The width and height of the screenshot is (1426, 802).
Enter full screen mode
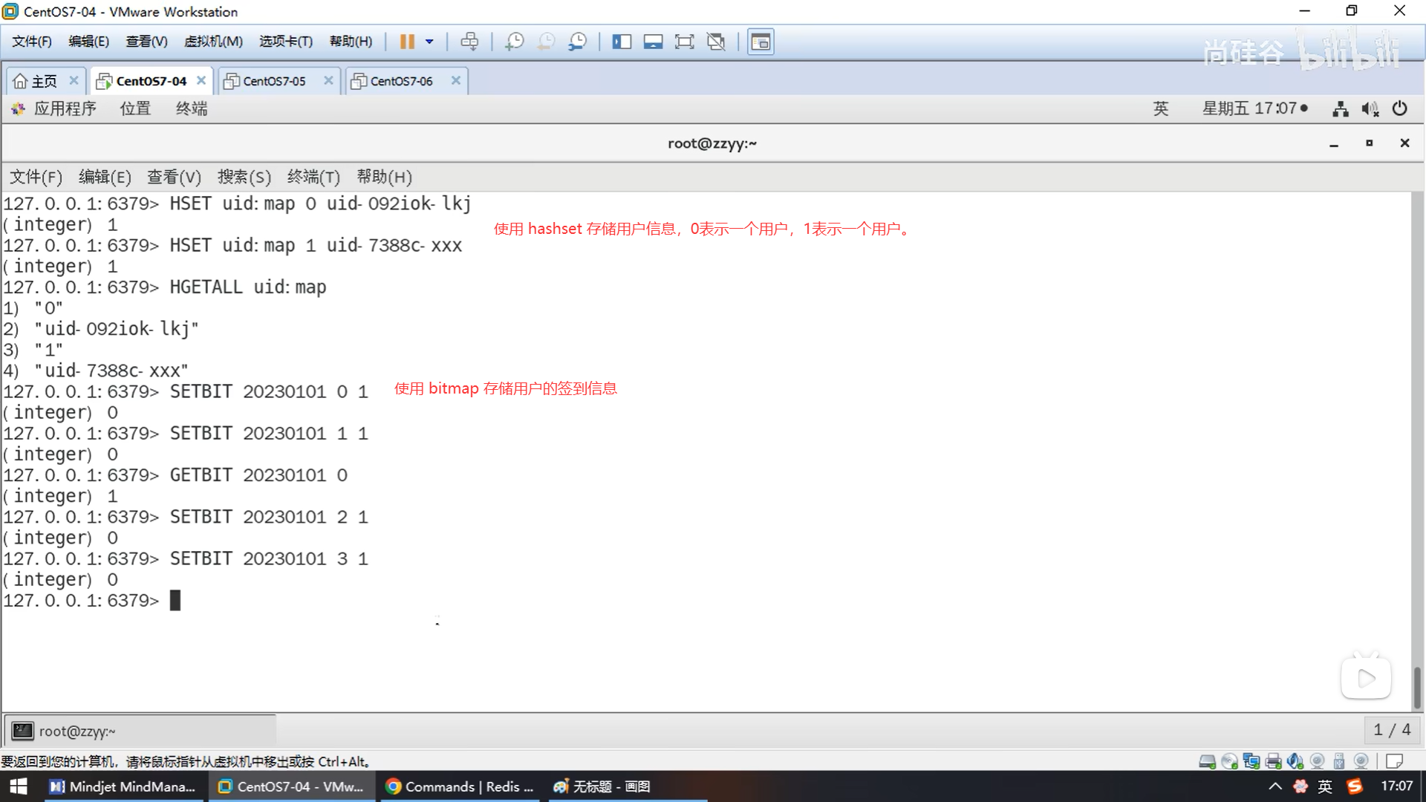pos(684,42)
